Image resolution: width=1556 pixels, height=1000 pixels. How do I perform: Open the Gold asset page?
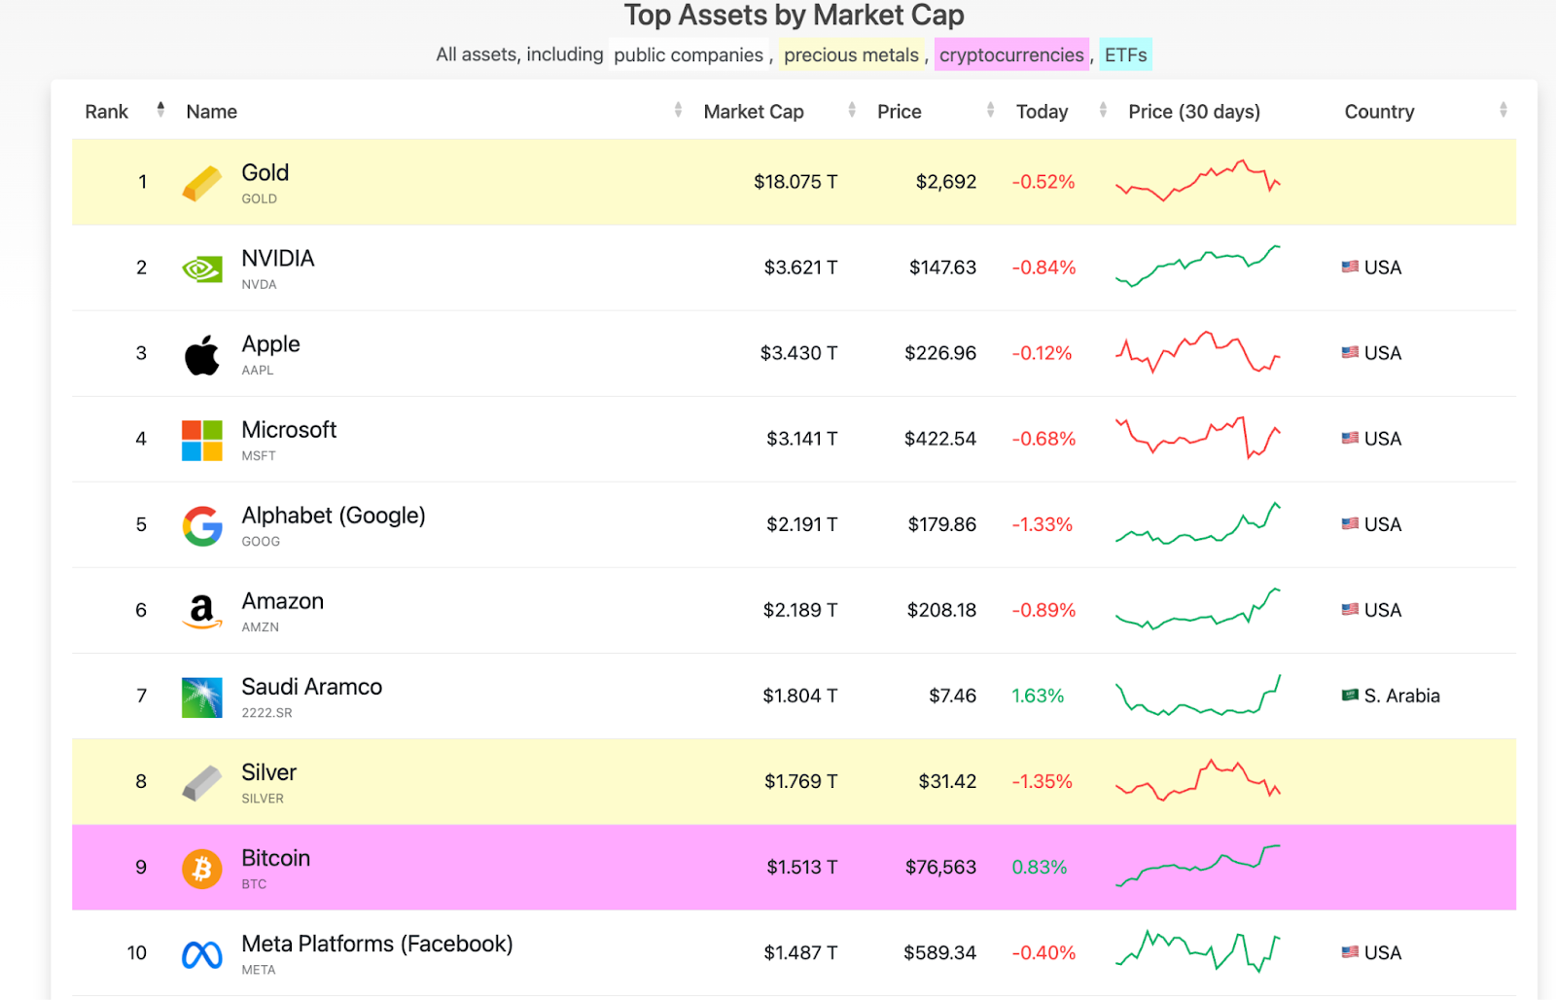coord(265,172)
